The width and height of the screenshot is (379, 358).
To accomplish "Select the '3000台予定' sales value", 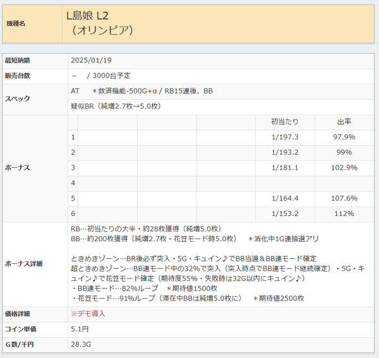I will 111,76.
